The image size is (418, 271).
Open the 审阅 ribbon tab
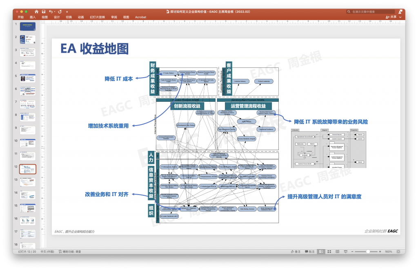pyautogui.click(x=114, y=17)
